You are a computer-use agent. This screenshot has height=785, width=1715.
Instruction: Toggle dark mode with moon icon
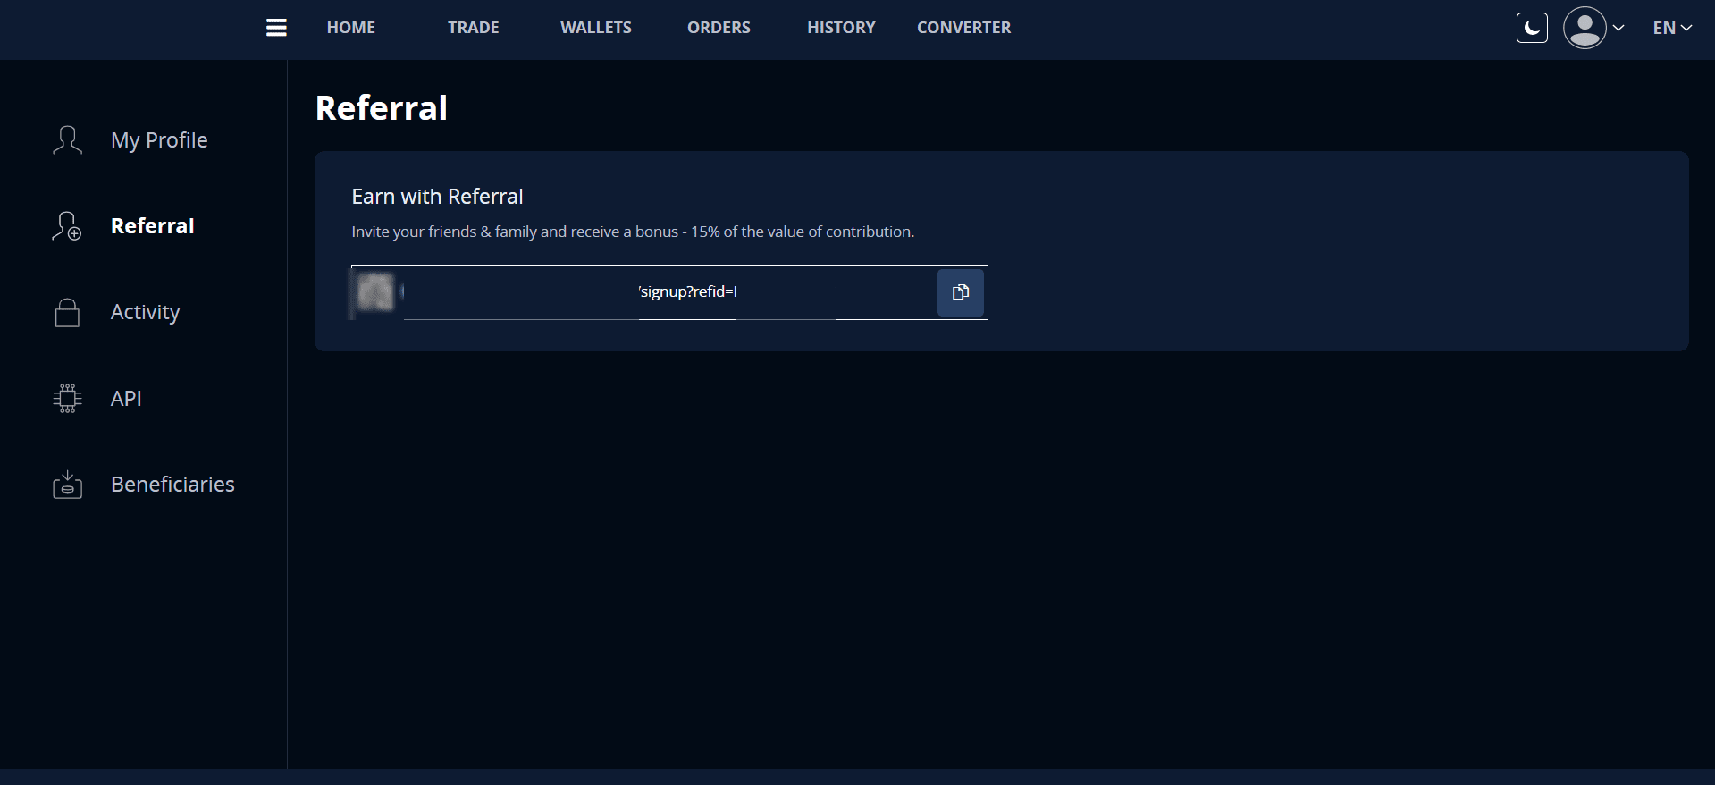click(1532, 28)
